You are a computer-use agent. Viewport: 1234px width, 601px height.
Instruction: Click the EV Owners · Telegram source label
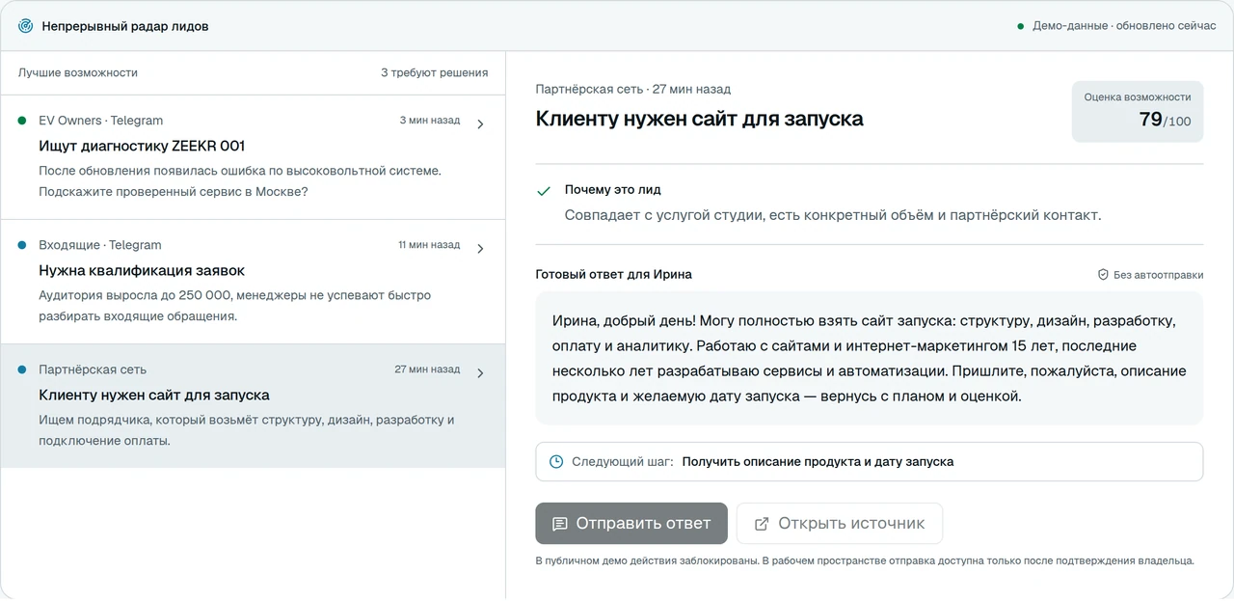[101, 121]
